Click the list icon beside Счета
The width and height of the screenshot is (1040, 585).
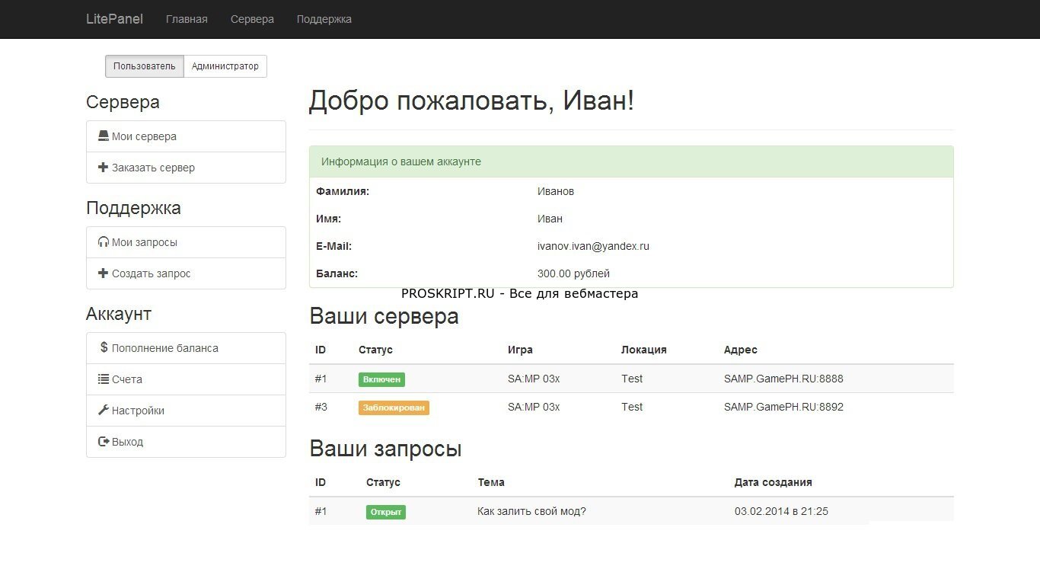click(104, 379)
